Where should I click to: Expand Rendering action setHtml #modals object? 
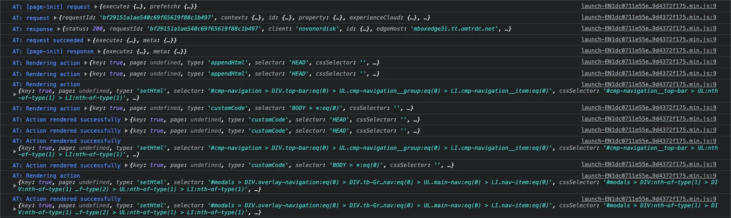[x=15, y=186]
